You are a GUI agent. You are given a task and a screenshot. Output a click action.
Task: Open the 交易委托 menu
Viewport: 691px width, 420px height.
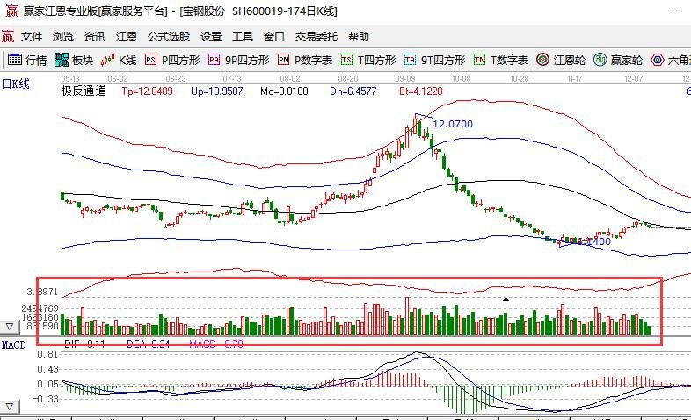coord(316,37)
